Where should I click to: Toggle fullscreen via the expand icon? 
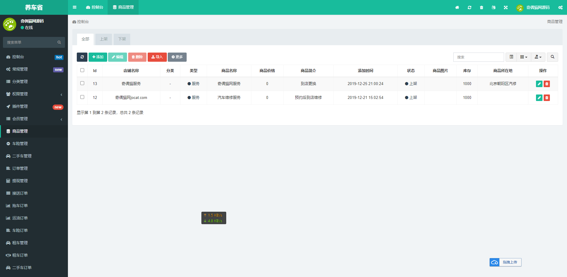point(506,7)
